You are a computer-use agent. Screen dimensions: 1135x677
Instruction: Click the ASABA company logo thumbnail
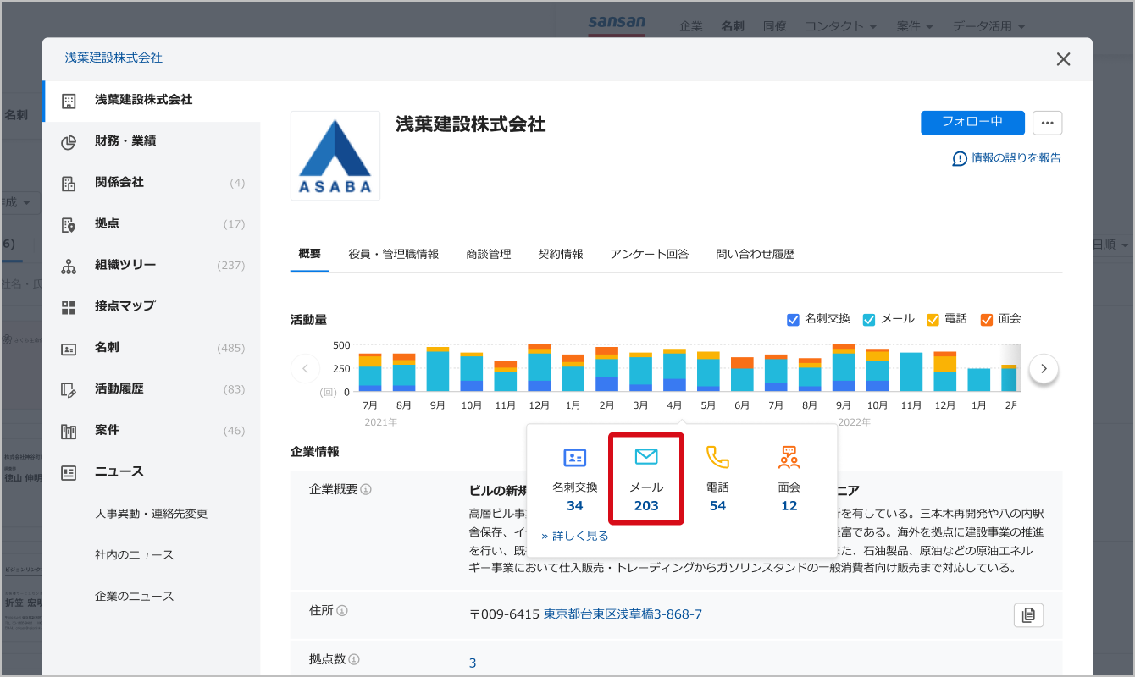tap(335, 156)
